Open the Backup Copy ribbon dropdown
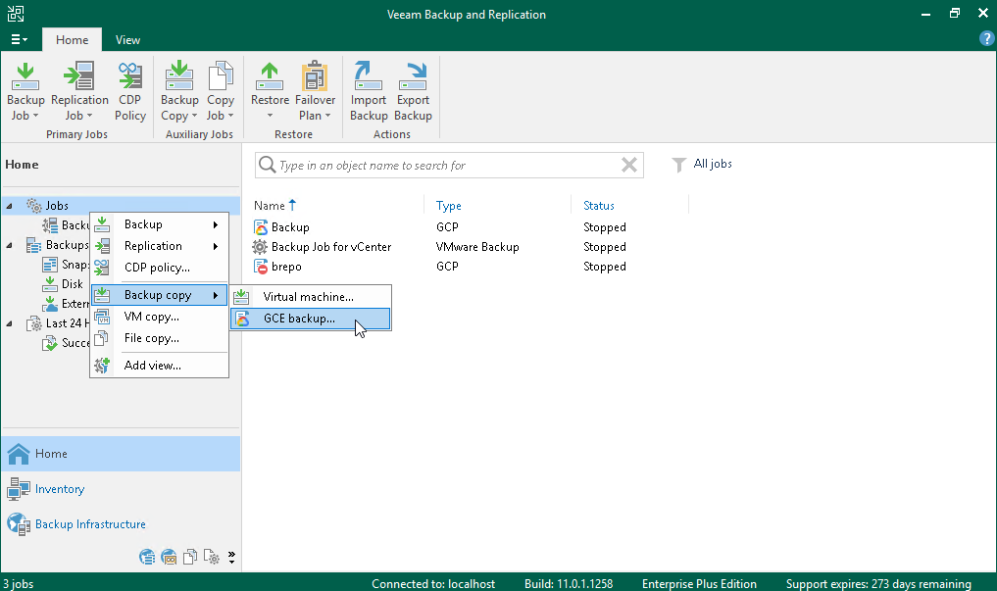Screen dimensions: 997x591 (x=179, y=91)
